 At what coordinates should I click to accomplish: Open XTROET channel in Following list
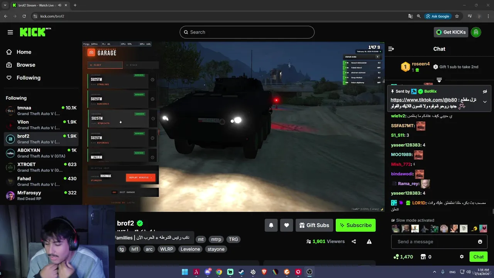point(41,167)
